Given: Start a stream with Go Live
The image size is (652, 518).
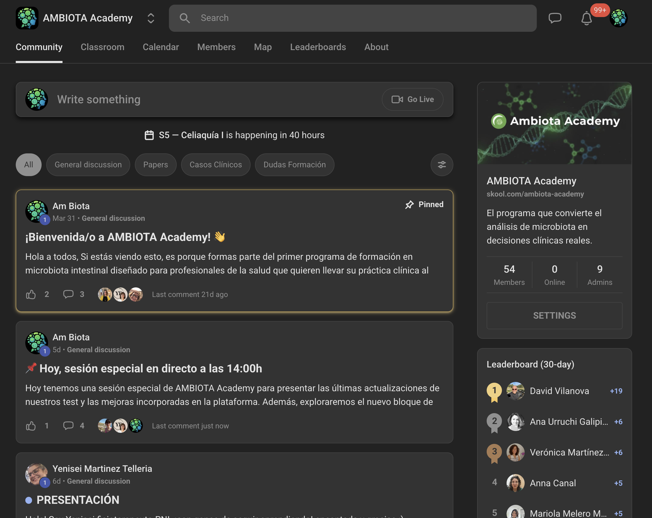Looking at the screenshot, I should [x=413, y=99].
